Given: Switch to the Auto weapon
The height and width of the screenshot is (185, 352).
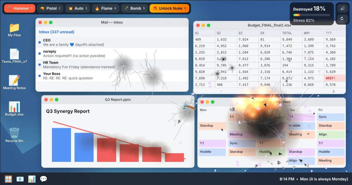Looking at the screenshot, I should pos(77,9).
